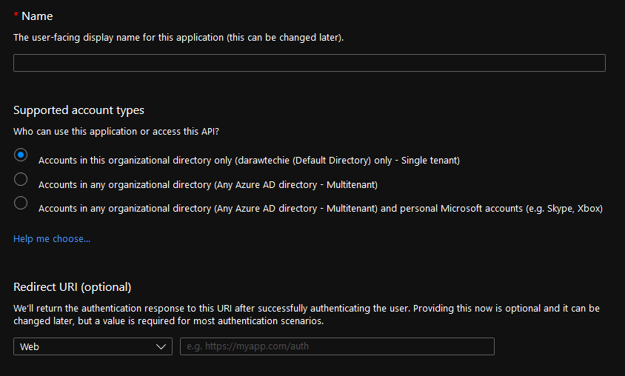
Task: Click the user-facing display name description text
Action: pyautogui.click(x=178, y=38)
